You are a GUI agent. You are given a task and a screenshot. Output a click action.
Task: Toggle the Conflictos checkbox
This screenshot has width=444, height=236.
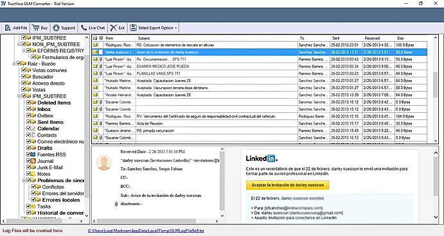coord(33,187)
